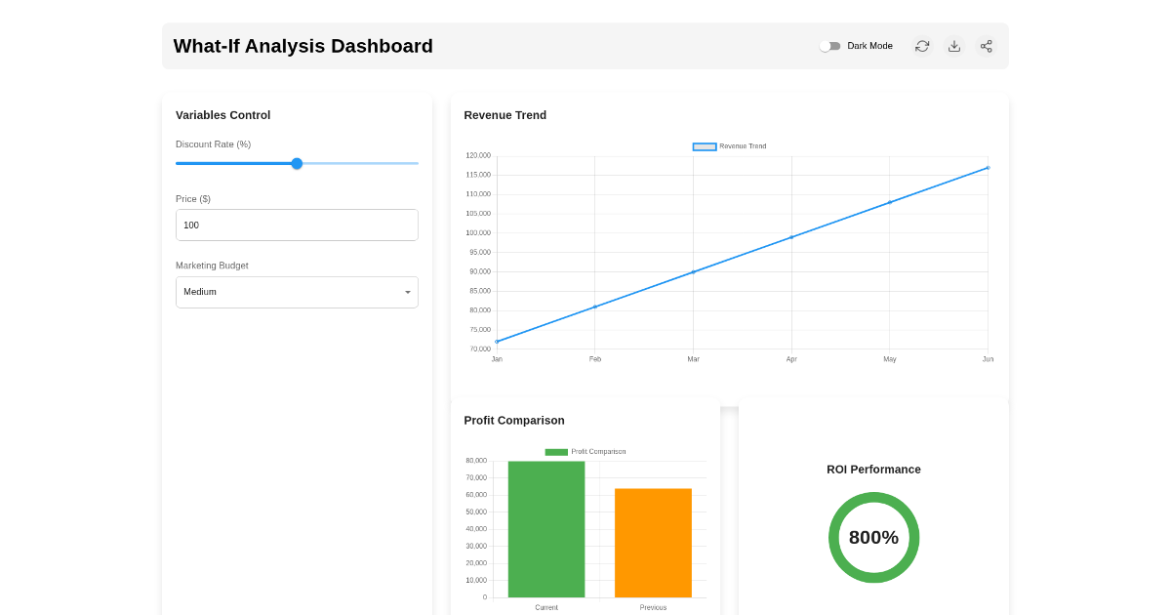Open the share options
The image size is (1171, 615).
(x=986, y=46)
